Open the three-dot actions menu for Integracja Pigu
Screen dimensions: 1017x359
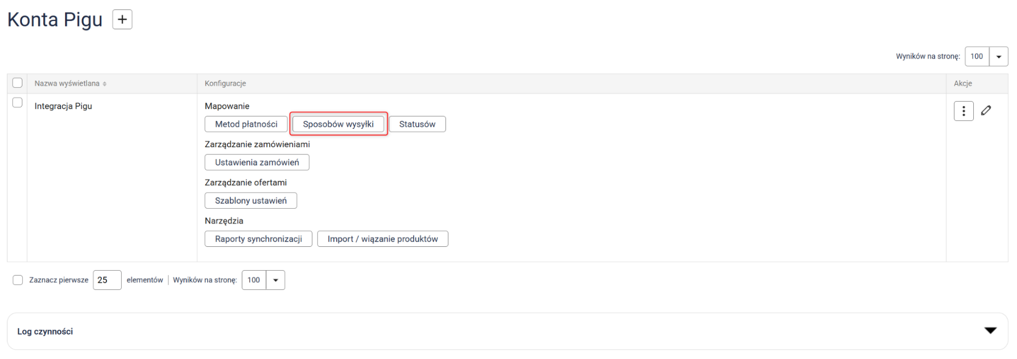pos(963,111)
